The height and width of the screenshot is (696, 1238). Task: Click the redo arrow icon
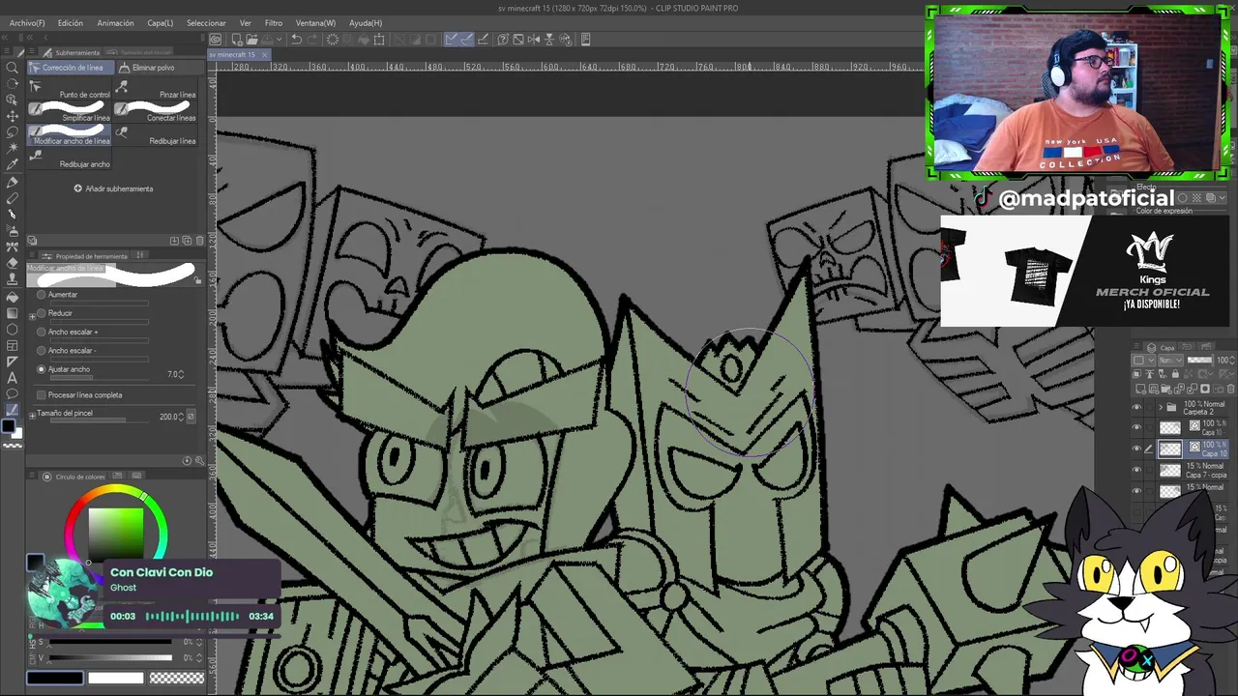point(313,40)
